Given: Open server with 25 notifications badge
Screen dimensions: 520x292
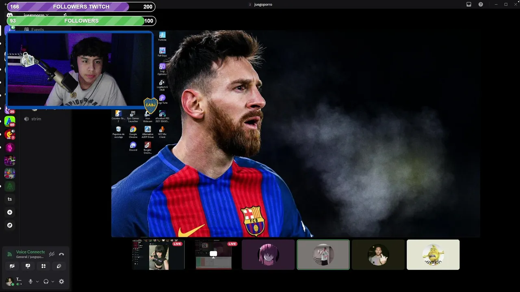Looking at the screenshot, I should (x=10, y=109).
